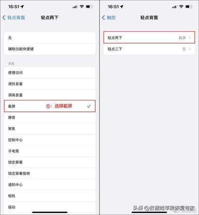Tap the back chevron beside 轻点背面
Screen dimensions: 199x215
tap(4, 18)
